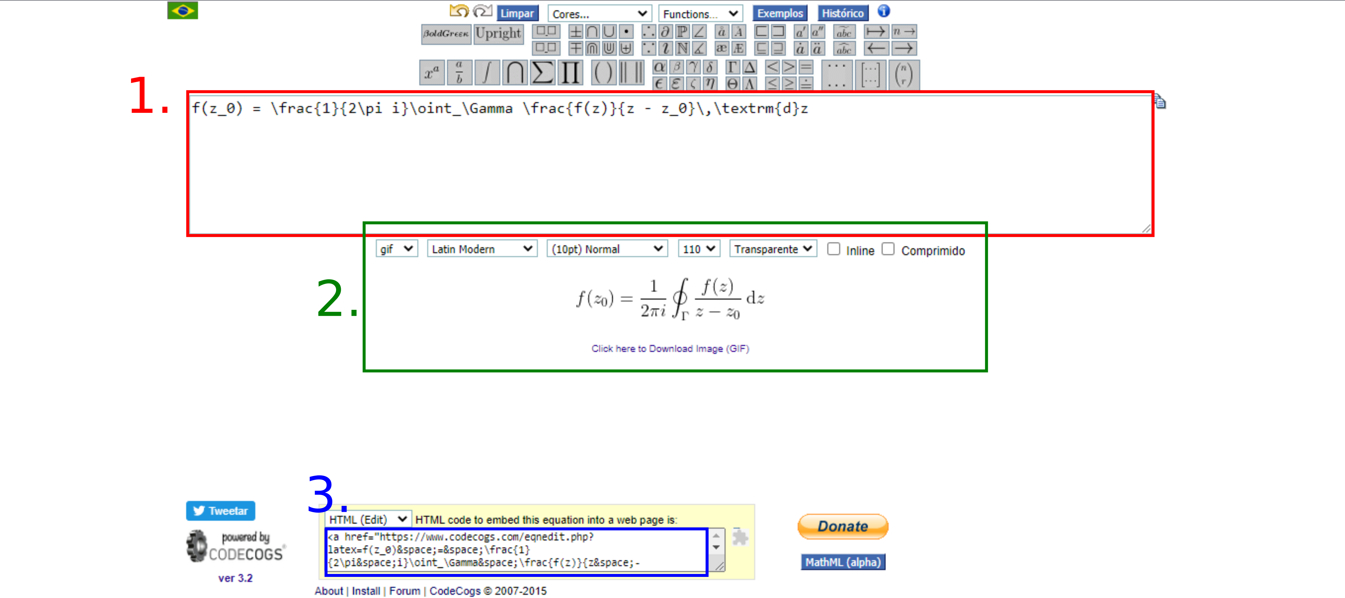
Task: Insert capital Theta symbol
Action: pyautogui.click(x=733, y=84)
